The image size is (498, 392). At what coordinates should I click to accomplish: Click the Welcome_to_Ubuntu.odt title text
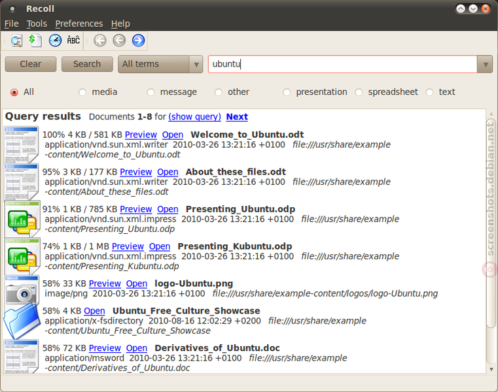[x=247, y=135]
